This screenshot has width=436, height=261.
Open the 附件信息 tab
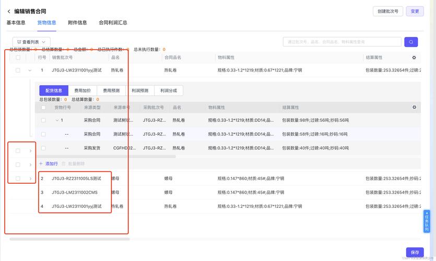pos(77,22)
